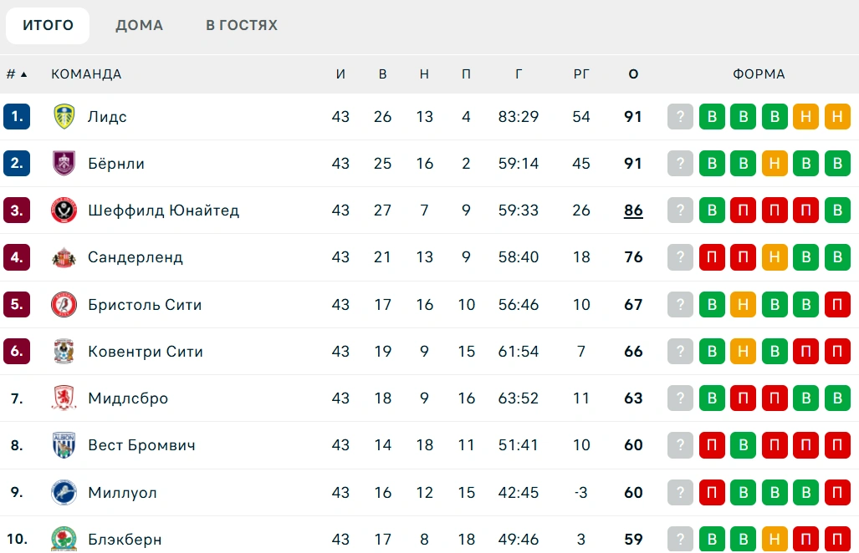Sort by the РГ goal difference header
Screen dimensions: 859x553
coord(581,74)
